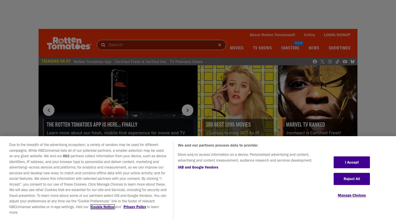Open the Cookie Notice link

[103, 207]
